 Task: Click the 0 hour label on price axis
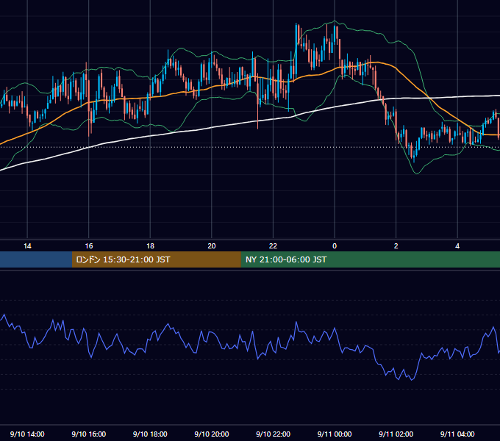click(335, 246)
